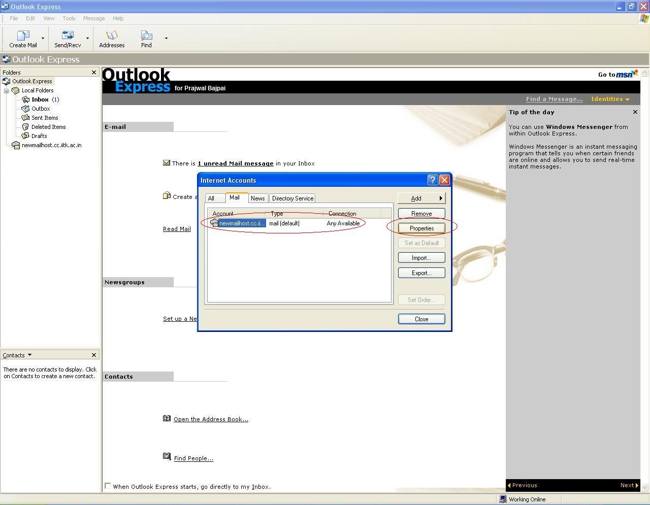The image size is (650, 505).
Task: Show Next tip of the day
Action: pos(629,485)
